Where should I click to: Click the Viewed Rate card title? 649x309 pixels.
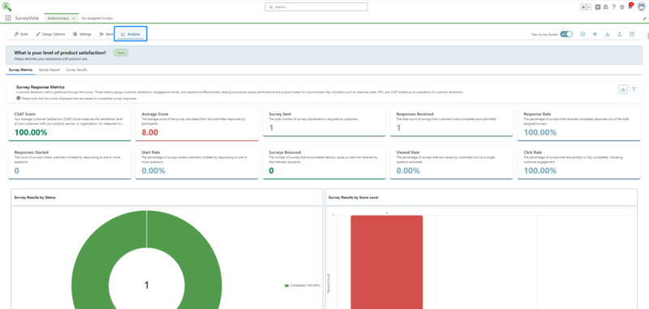pyautogui.click(x=408, y=152)
